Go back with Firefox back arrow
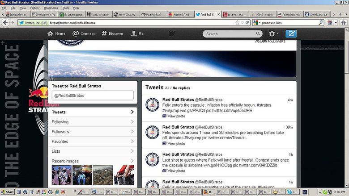Screen dimensions: 349x196 [x=5, y=23]
